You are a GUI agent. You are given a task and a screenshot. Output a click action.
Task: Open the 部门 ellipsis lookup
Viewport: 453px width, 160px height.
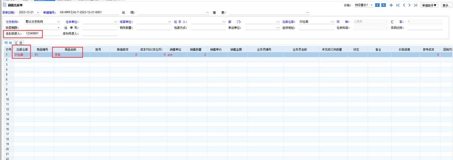coord(278,22)
